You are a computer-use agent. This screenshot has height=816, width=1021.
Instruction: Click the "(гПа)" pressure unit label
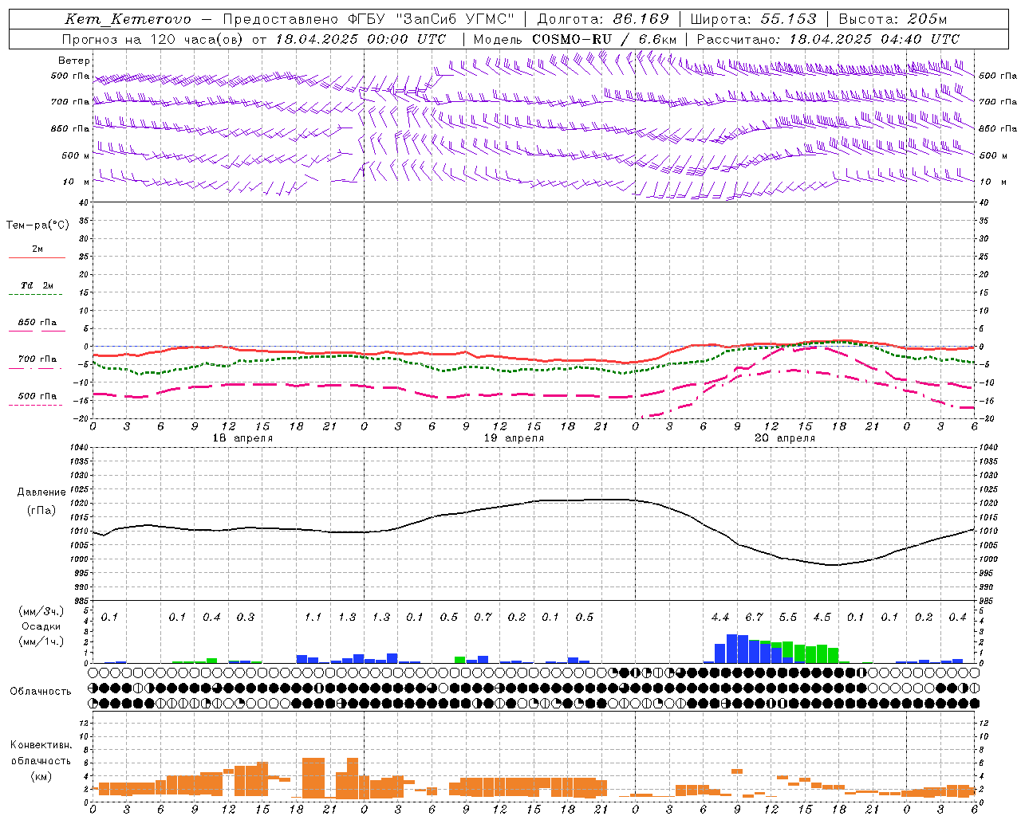tap(41, 511)
